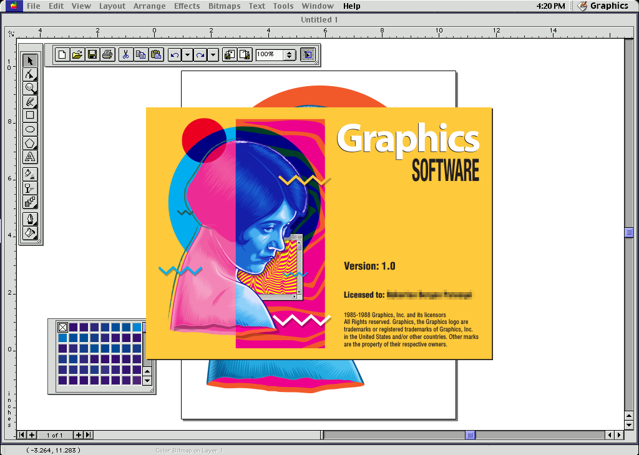Viewport: 639px width, 455px height.
Task: Activate the Text tool
Action: [x=29, y=157]
